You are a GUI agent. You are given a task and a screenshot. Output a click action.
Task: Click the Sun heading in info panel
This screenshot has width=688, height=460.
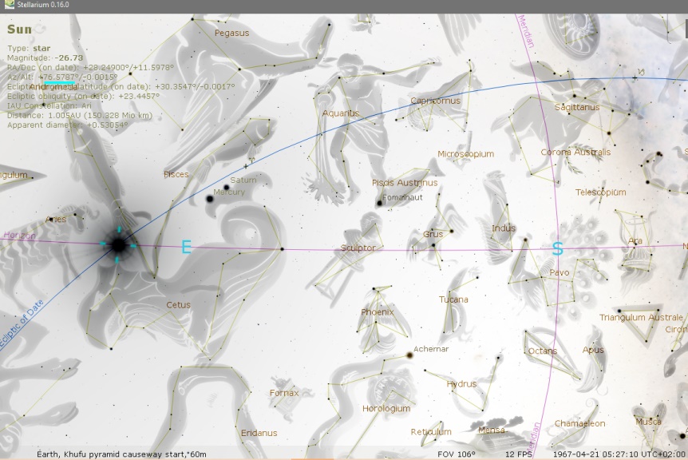(19, 30)
